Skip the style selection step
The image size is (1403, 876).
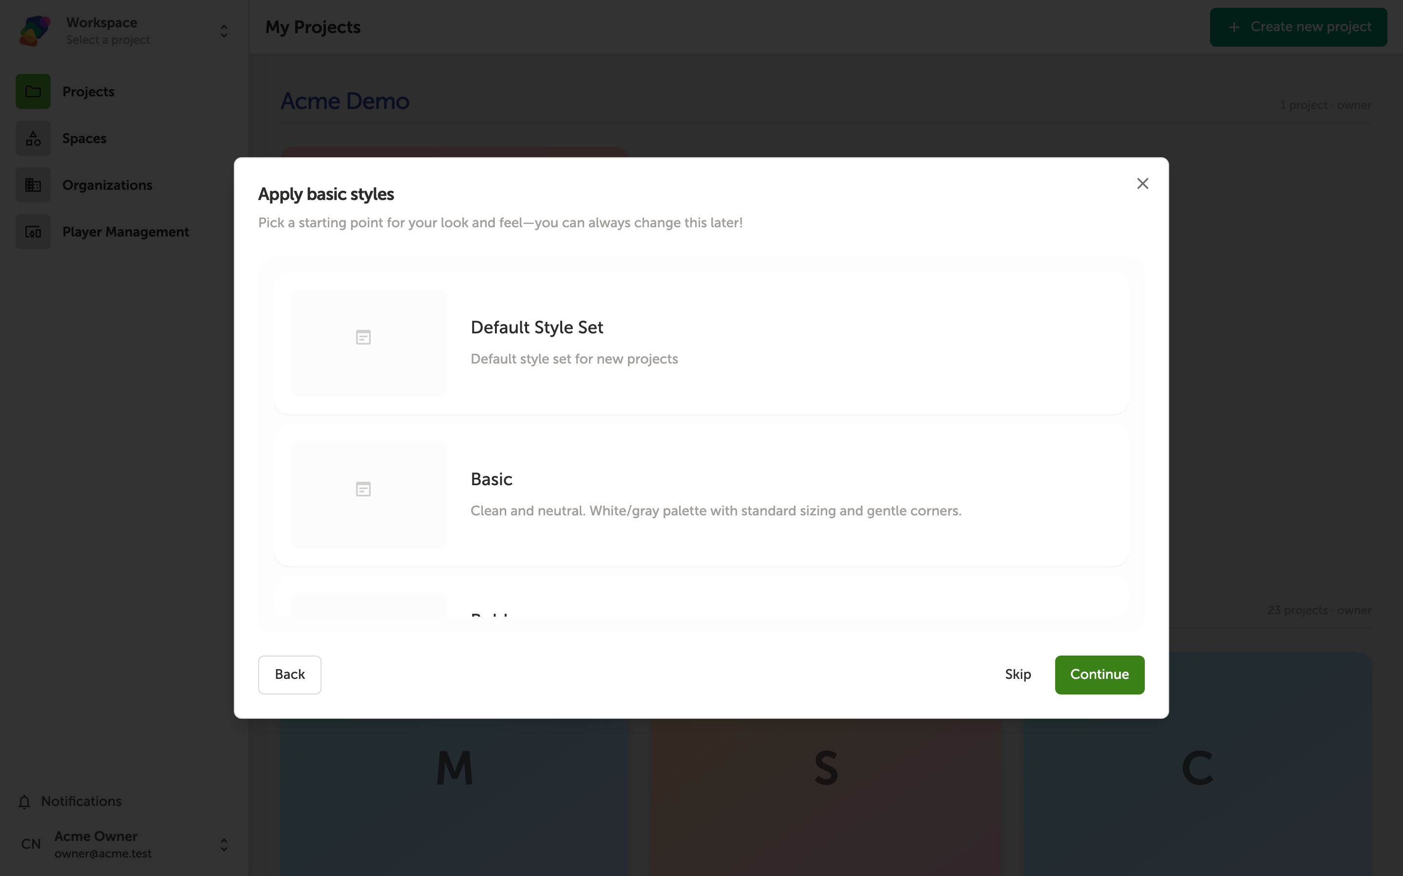1018,675
